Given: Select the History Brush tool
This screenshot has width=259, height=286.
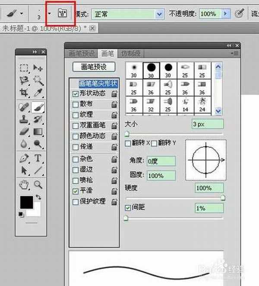Looking at the screenshot, I should (x=38, y=119).
